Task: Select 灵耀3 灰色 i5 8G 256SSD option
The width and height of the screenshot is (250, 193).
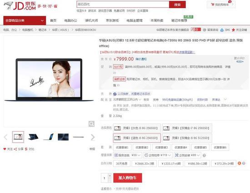Action: click(x=137, y=128)
